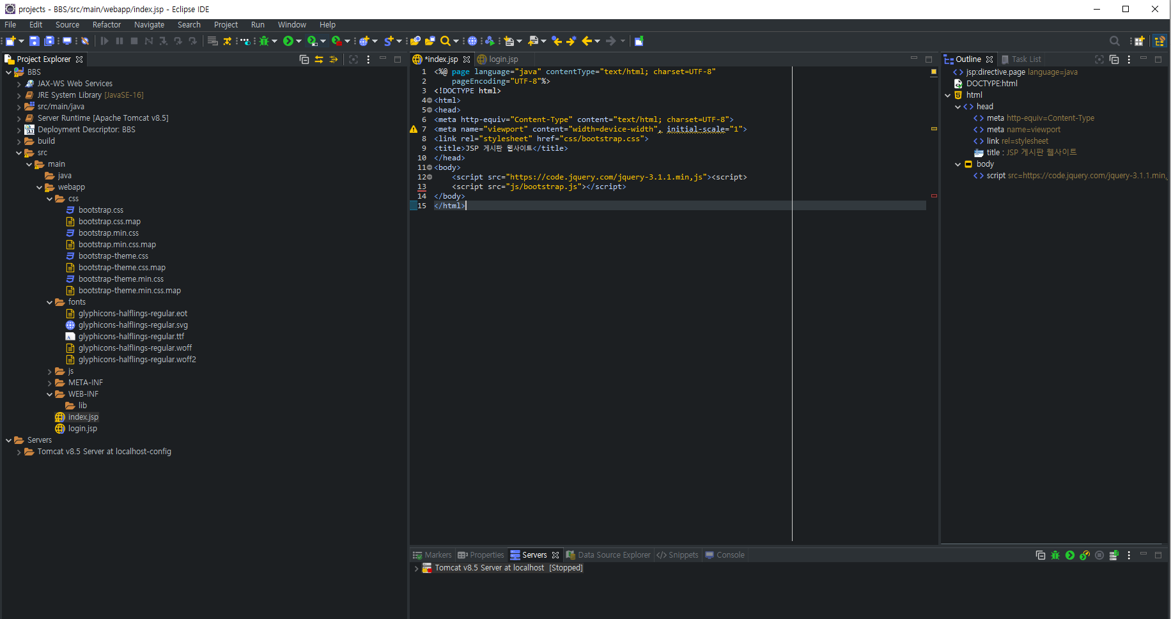Screen dimensions: 1171x619
Task: Open Data Source Explorer tab
Action: tap(609, 555)
